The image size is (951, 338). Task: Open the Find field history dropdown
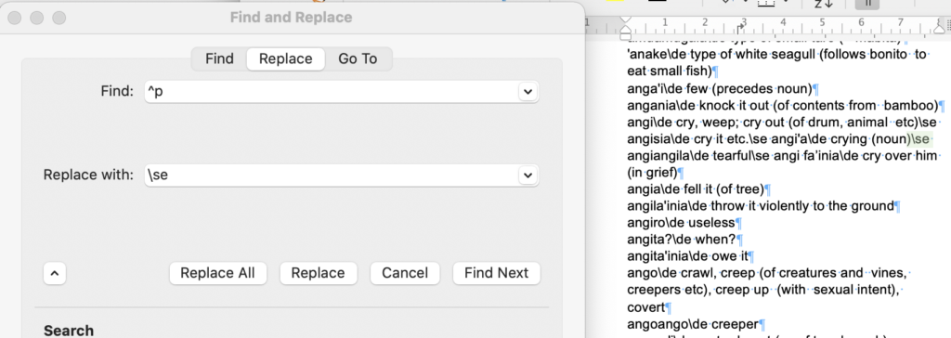(x=528, y=92)
